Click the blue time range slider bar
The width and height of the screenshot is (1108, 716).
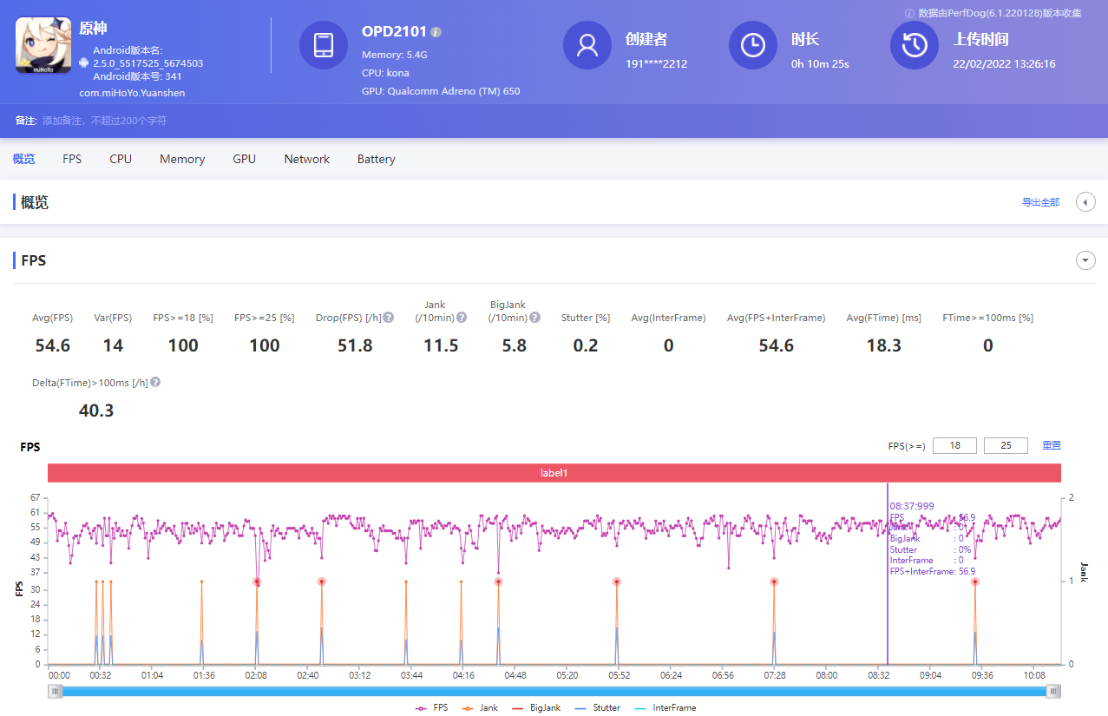click(554, 691)
